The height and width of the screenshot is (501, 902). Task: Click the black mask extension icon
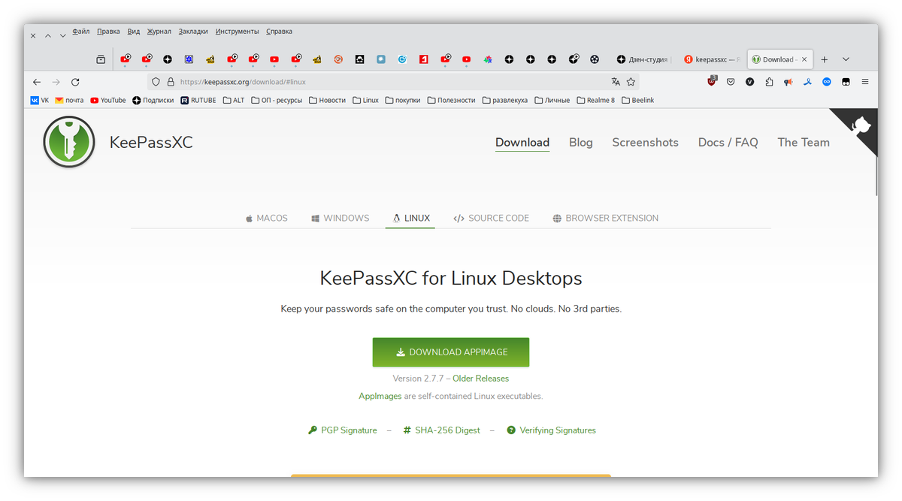[x=846, y=82]
